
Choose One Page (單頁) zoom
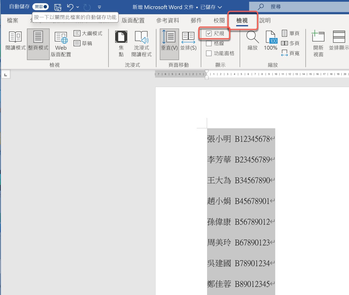coord(290,33)
